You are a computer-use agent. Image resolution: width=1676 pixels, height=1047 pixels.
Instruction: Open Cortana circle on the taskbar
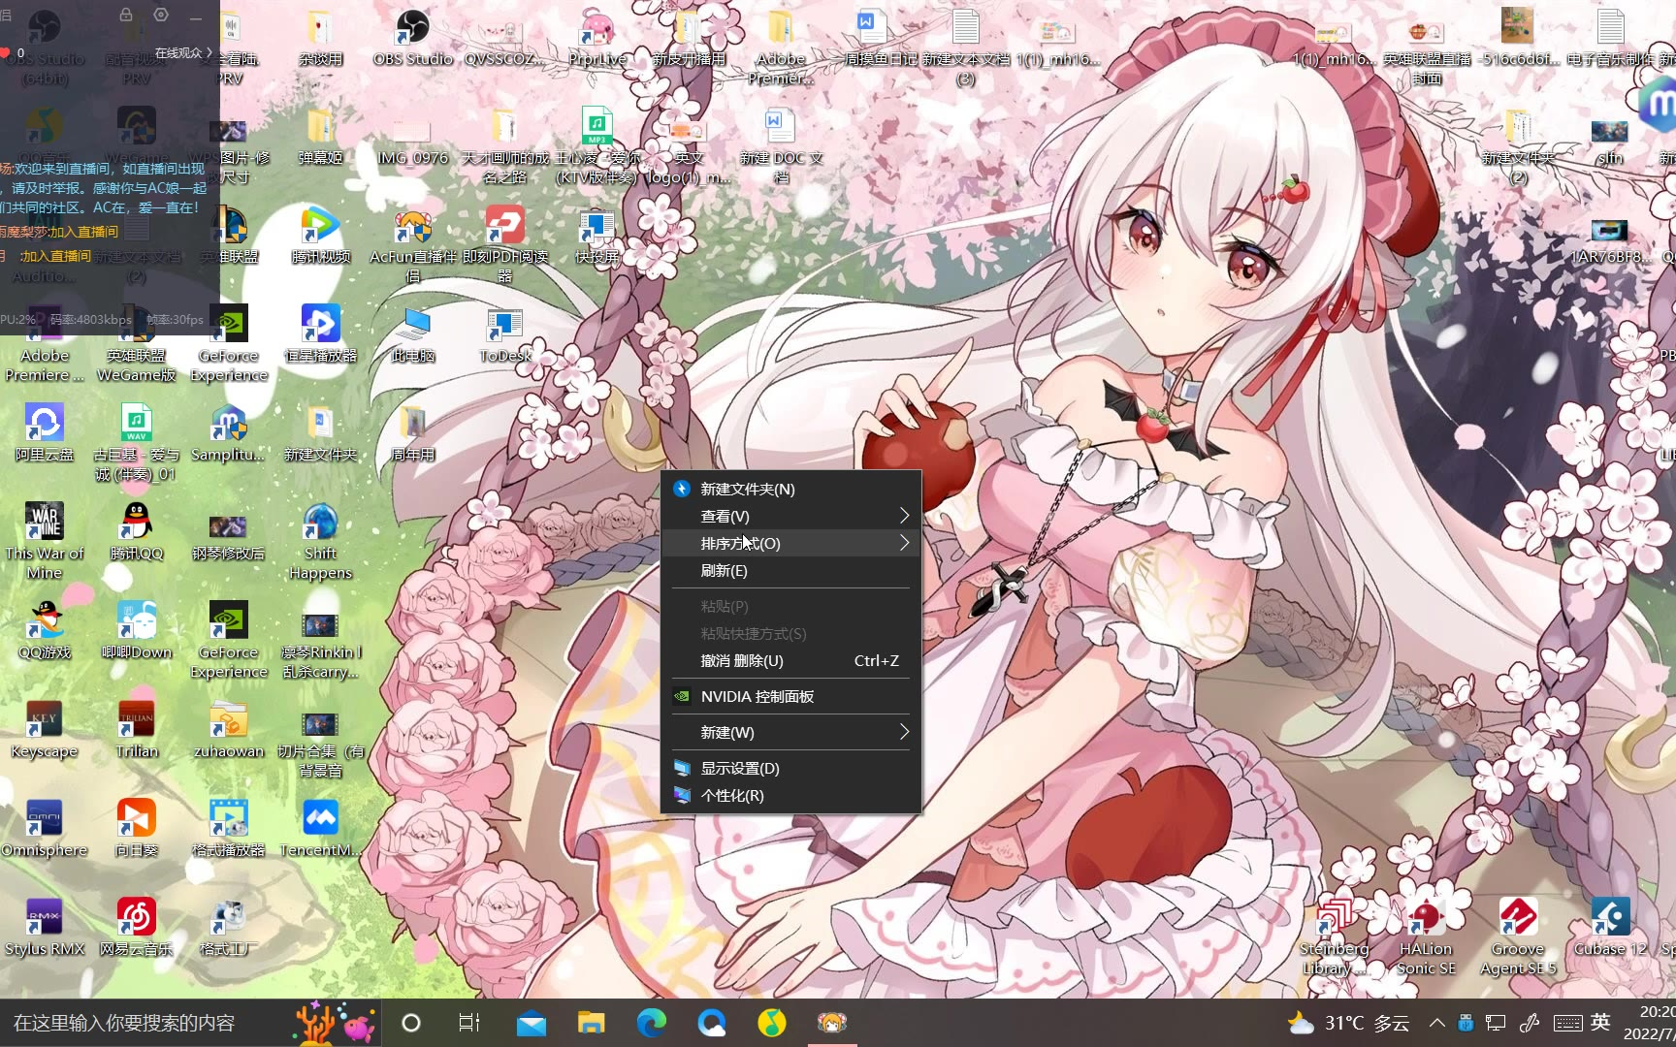point(411,1023)
